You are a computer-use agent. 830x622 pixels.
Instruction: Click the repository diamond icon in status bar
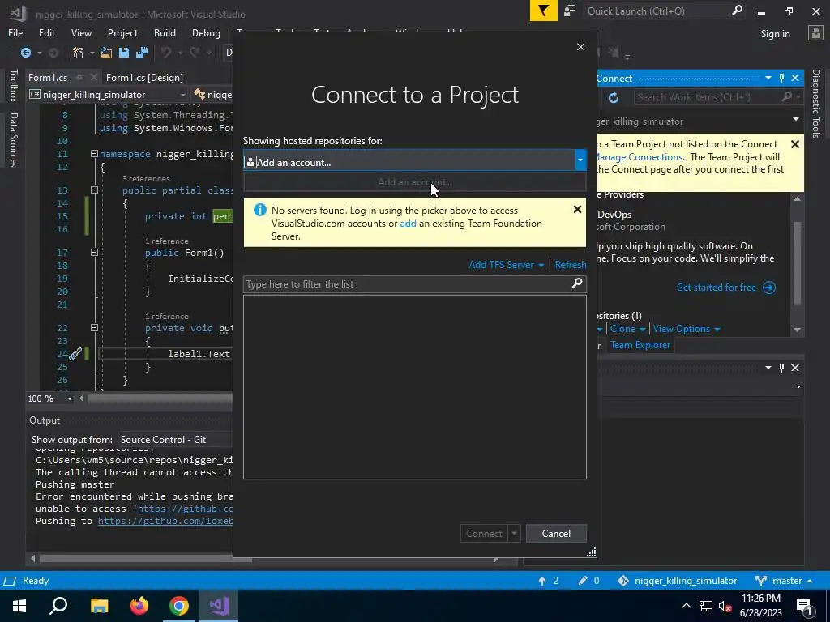click(x=623, y=581)
